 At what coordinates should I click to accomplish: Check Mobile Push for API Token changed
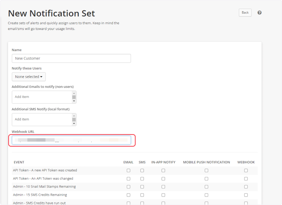tap(206, 179)
